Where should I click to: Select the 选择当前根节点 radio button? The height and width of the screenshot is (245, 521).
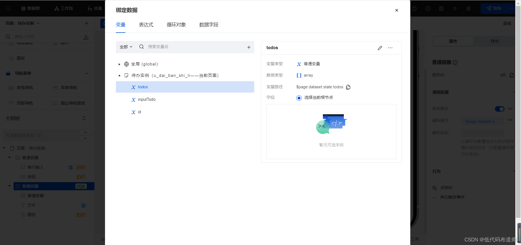(x=299, y=98)
